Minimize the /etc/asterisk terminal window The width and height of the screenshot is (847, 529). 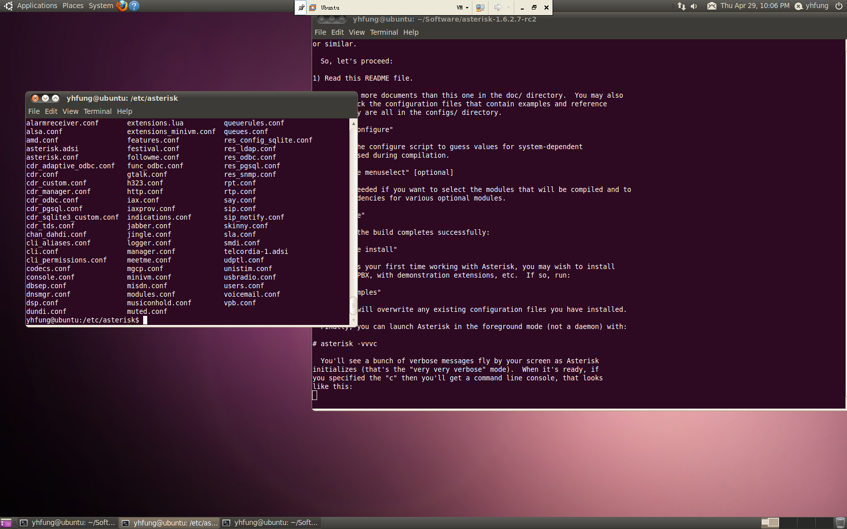pyautogui.click(x=45, y=98)
